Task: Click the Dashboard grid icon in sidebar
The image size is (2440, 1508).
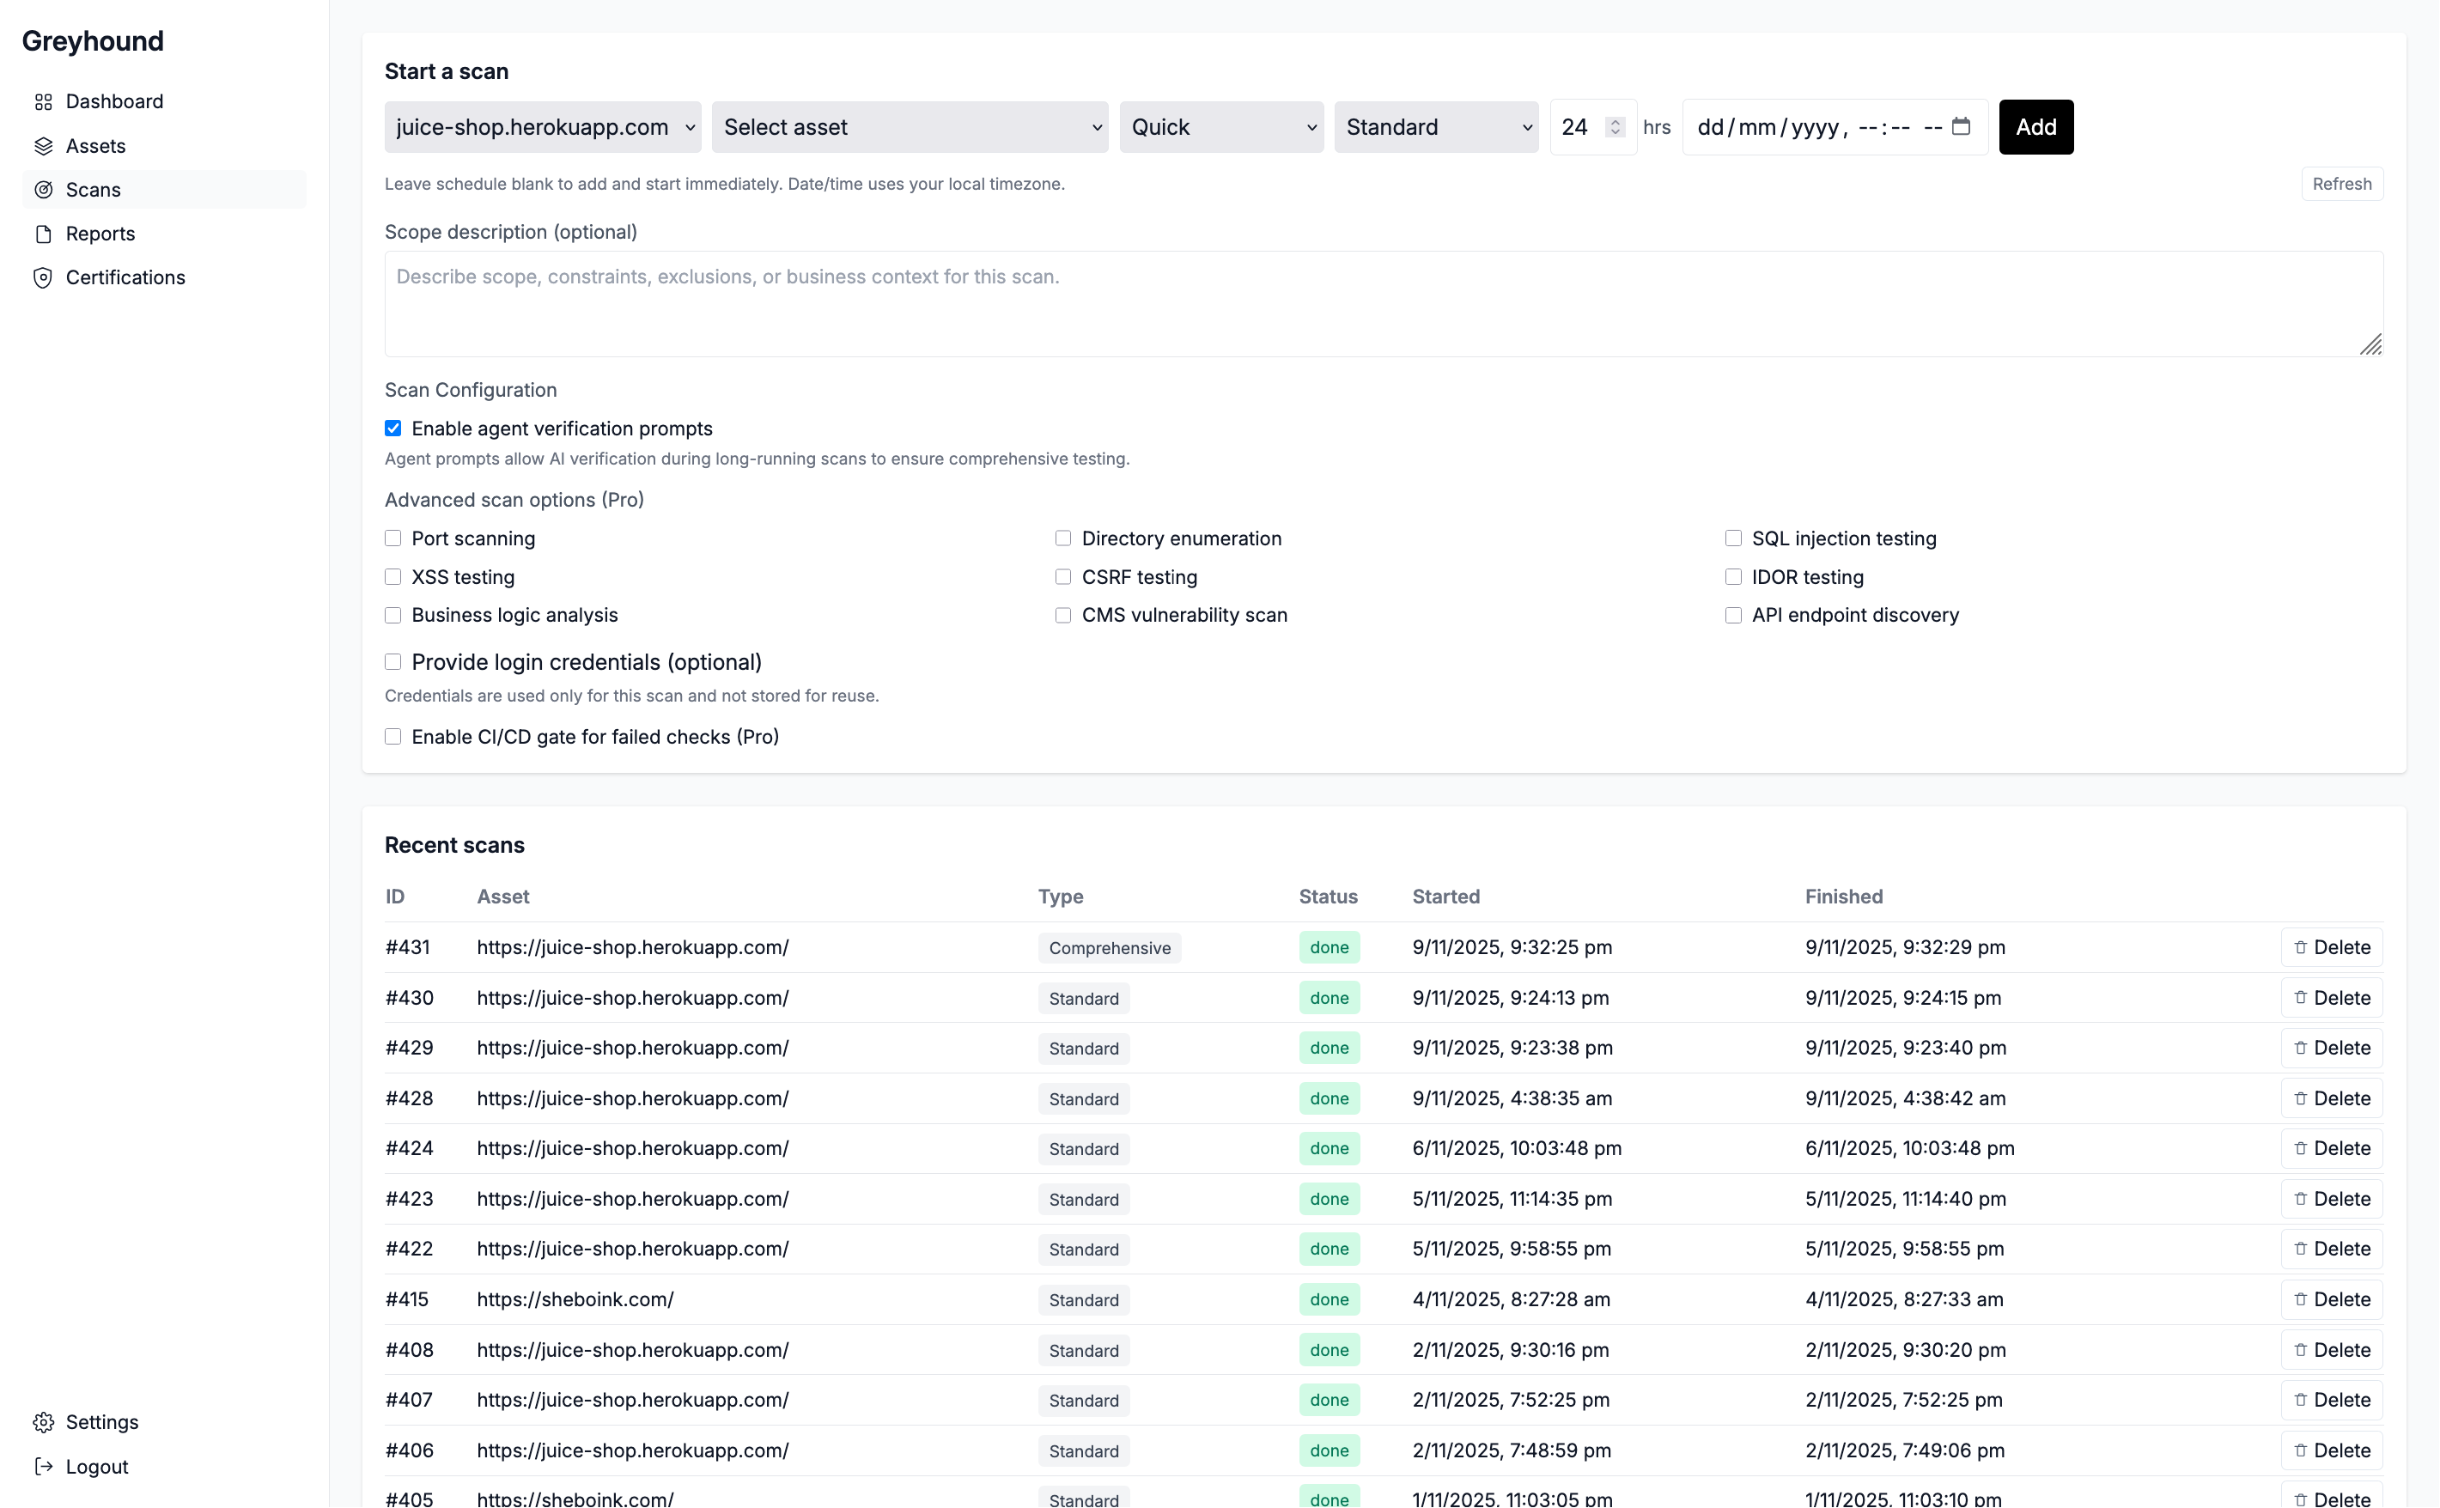Action: pyautogui.click(x=43, y=101)
